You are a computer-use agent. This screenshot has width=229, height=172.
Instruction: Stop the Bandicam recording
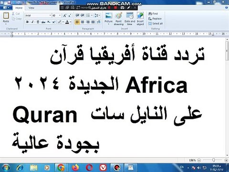[x=115, y=8]
